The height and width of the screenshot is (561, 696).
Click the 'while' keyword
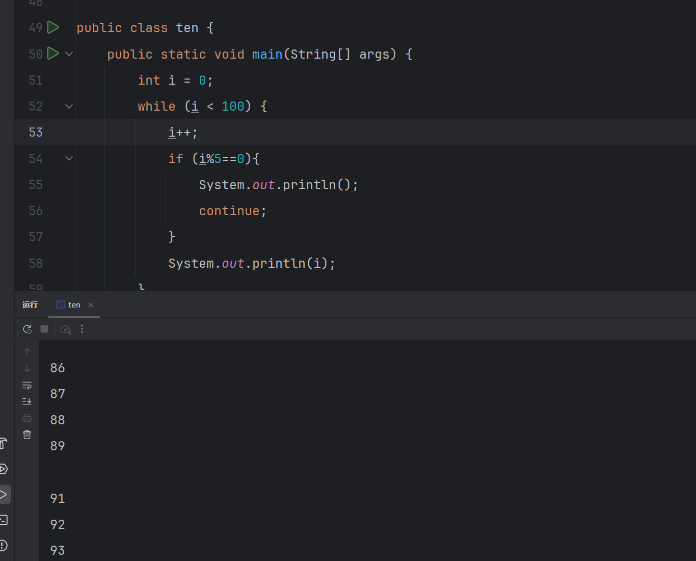156,106
